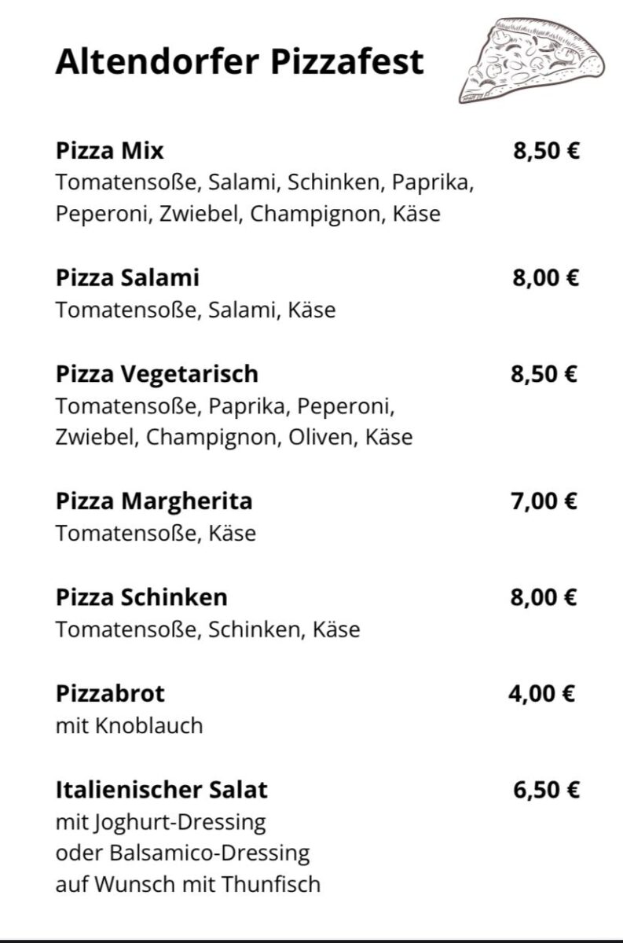Click the 'oder Balsamico-Dressing' option text
This screenshot has height=943, width=623.
182,853
